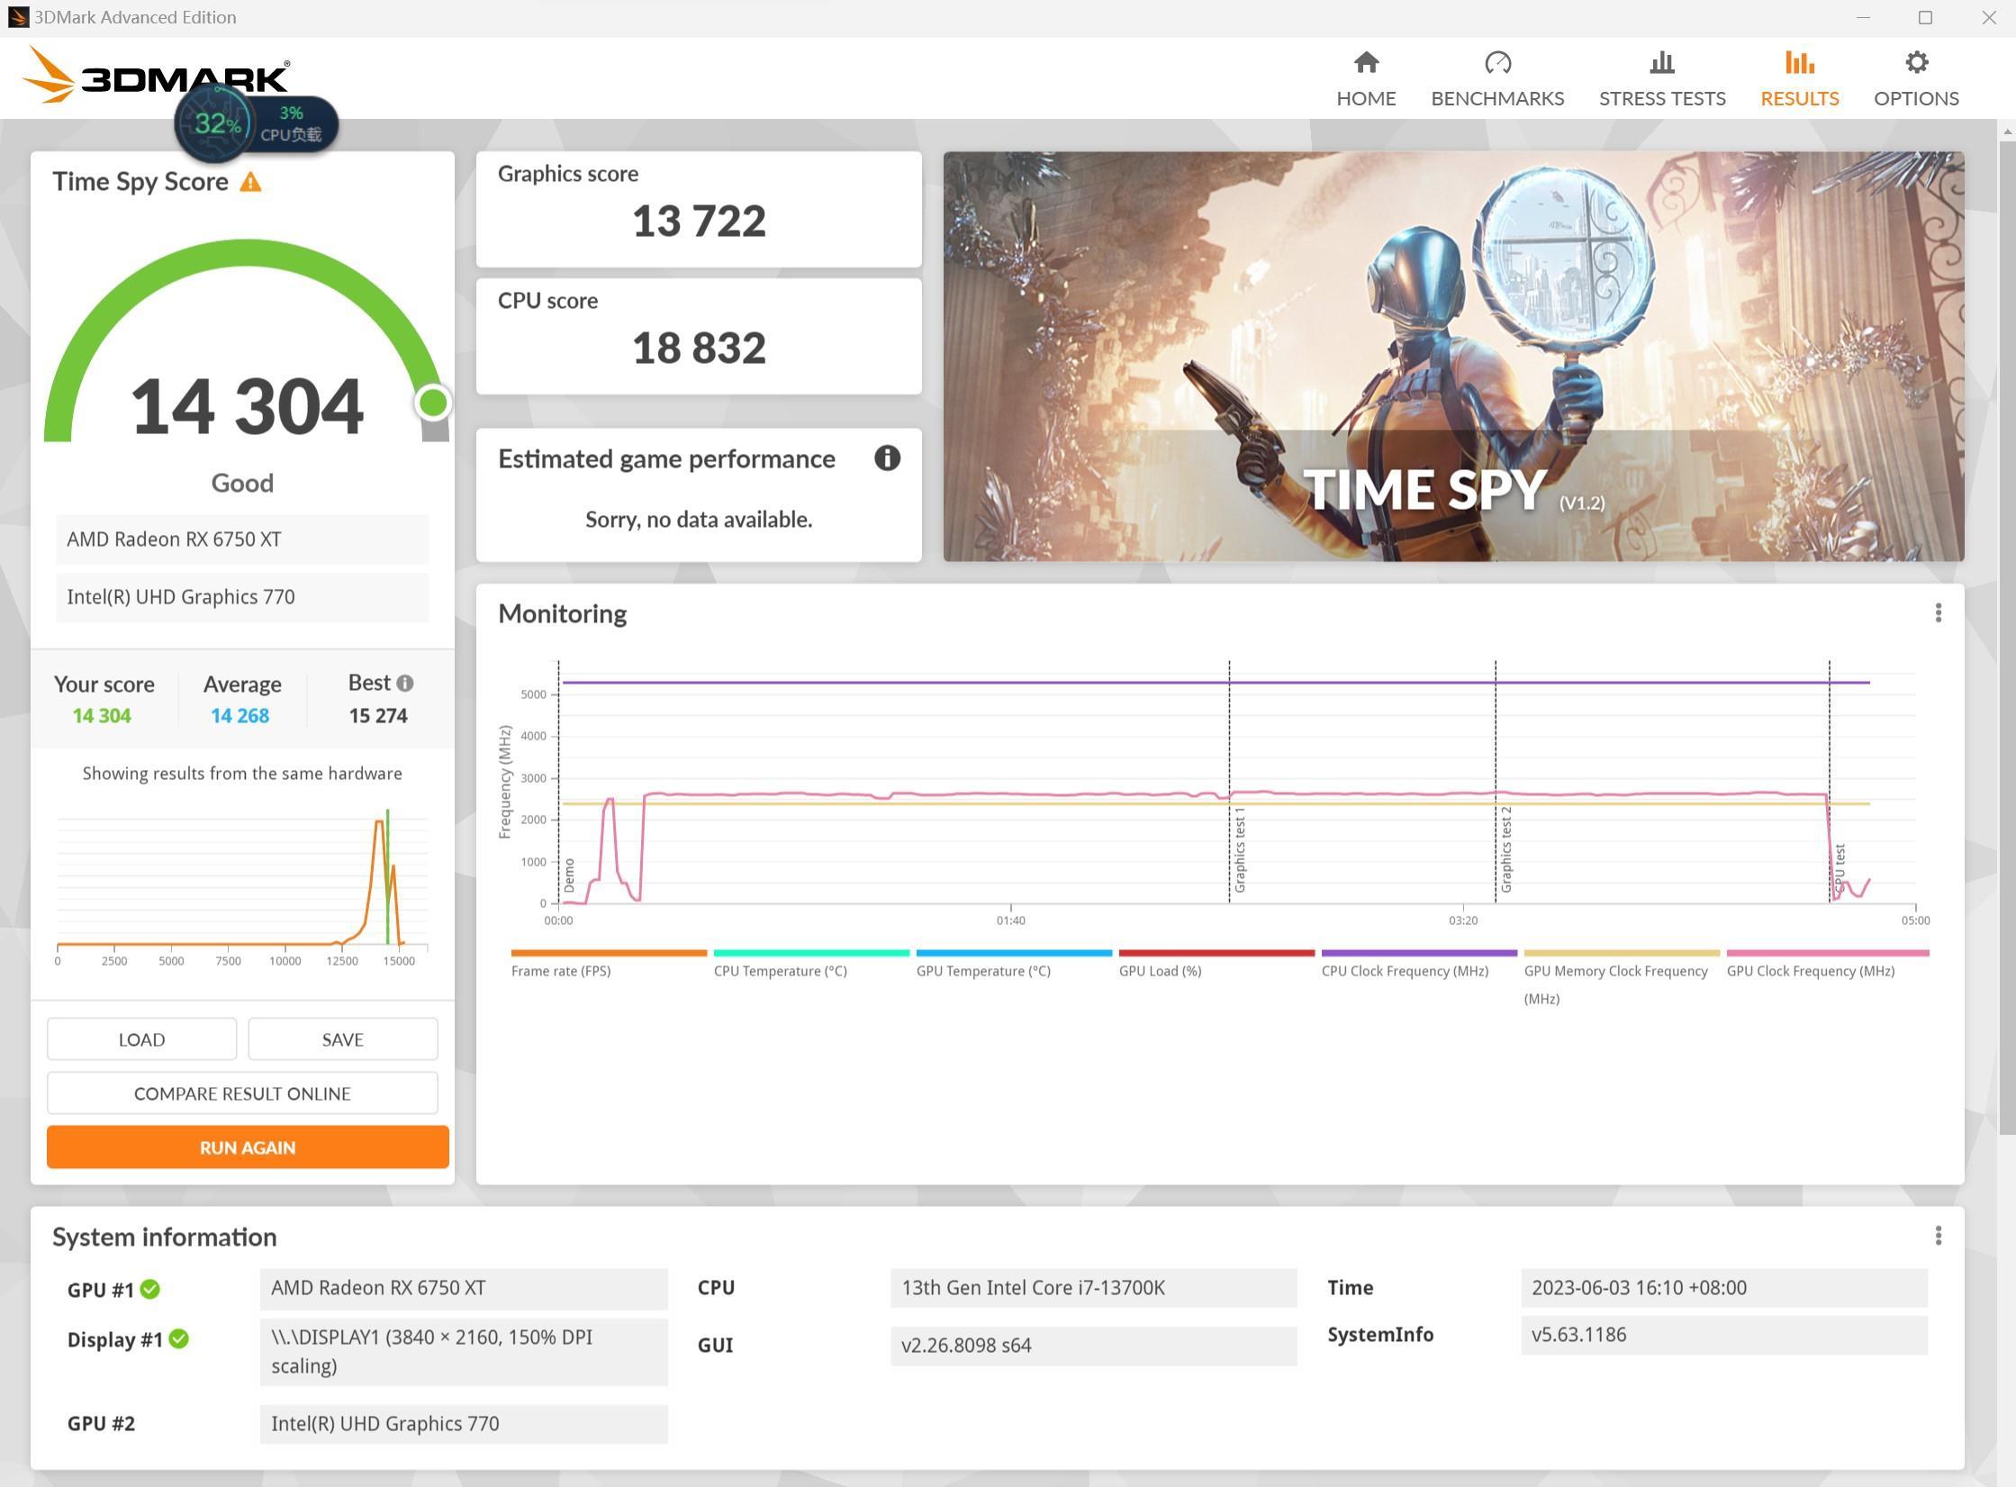The image size is (2016, 1487).
Task: Click the Time Spy banner image
Action: coord(1453,357)
